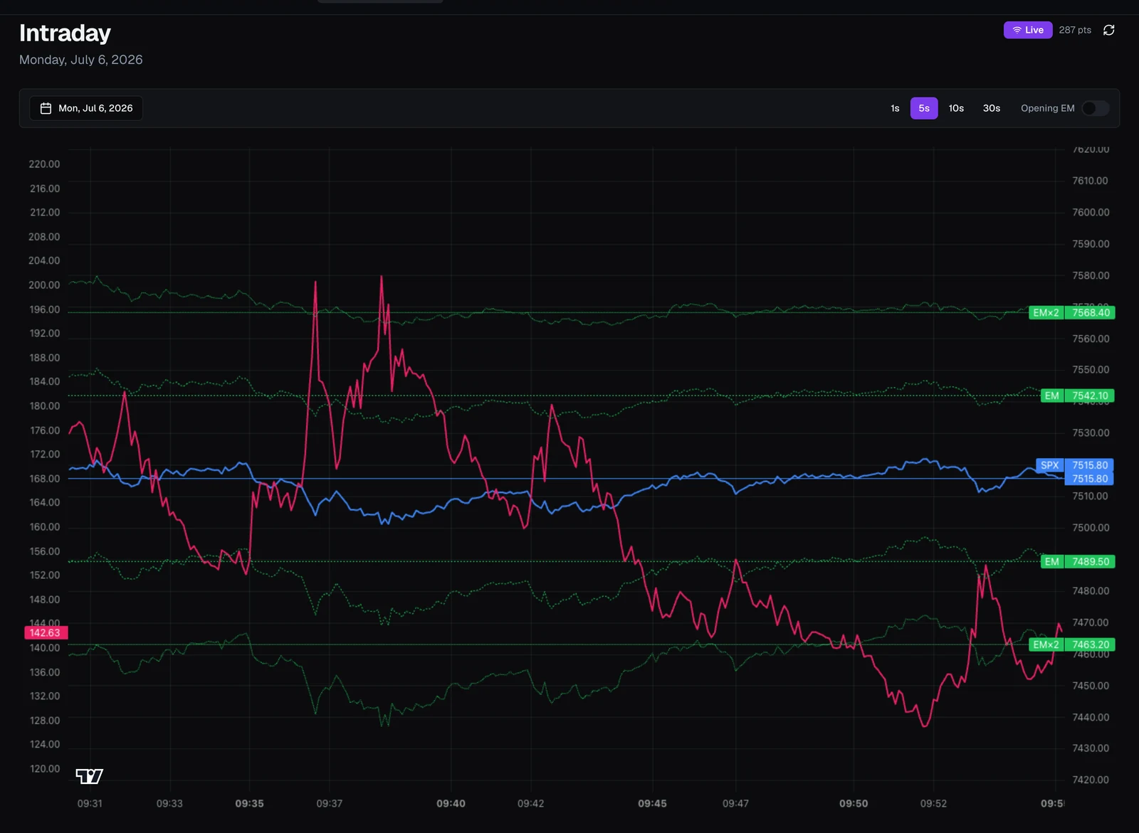Click the 09:50 time axis label
This screenshot has width=1139, height=833.
tap(854, 804)
